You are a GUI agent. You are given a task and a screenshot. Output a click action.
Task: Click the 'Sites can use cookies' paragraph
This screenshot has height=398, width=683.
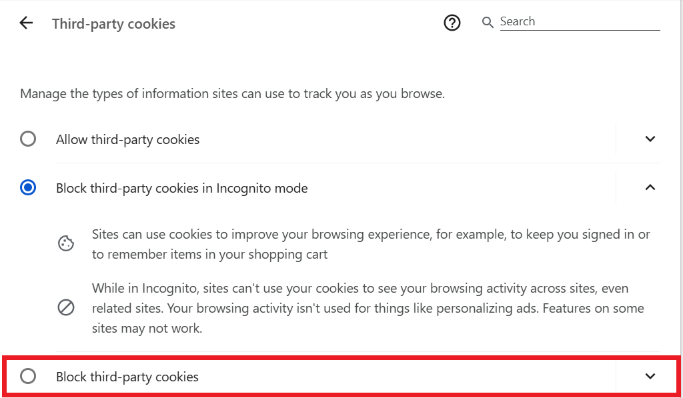tap(371, 244)
